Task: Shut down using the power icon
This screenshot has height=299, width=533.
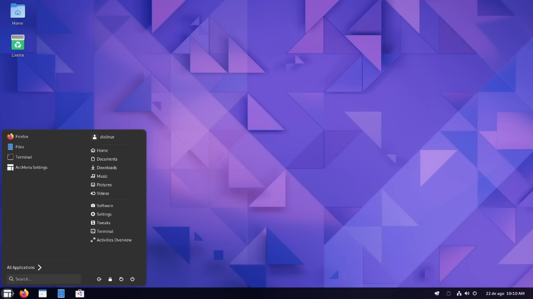Action: (132, 279)
